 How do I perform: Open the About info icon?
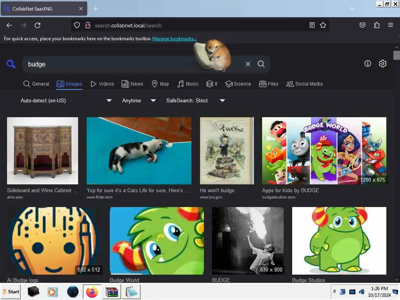click(368, 64)
